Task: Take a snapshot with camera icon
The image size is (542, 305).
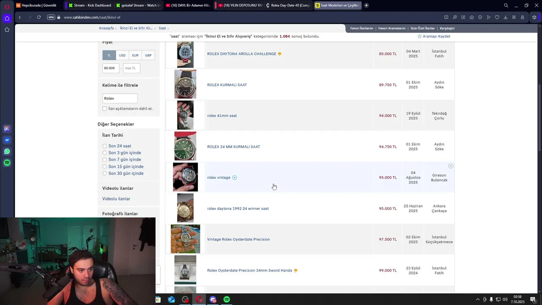Action: click(x=471, y=17)
